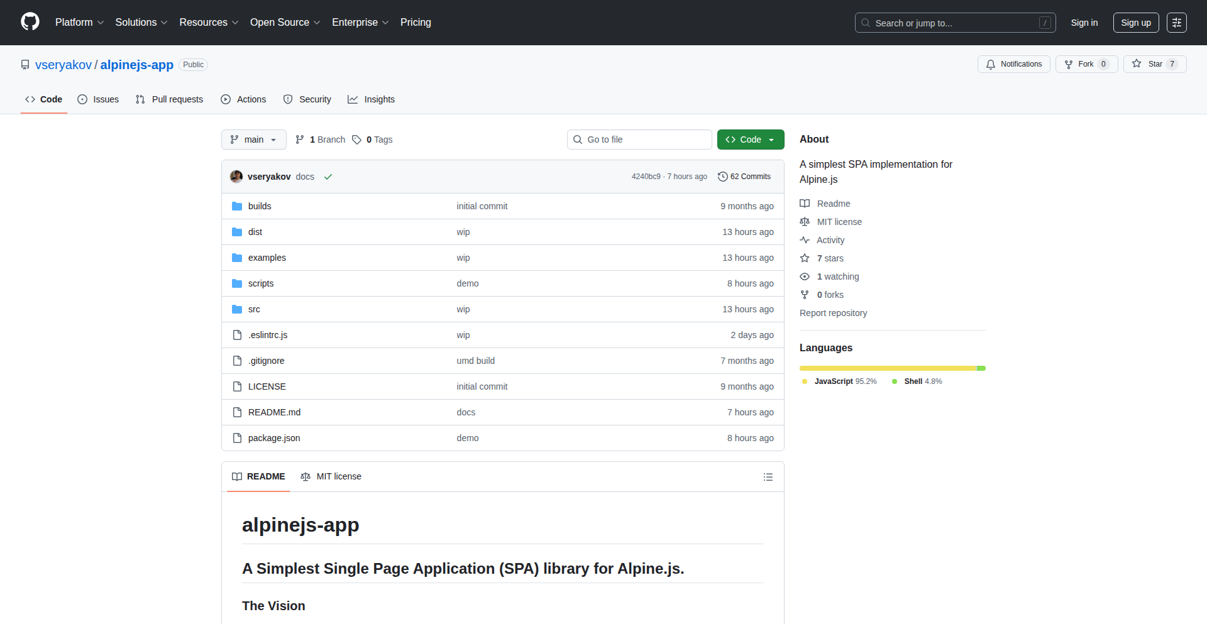Viewport: 1207px width, 624px height.
Task: Click the Shell 4.8% language label
Action: coord(917,381)
